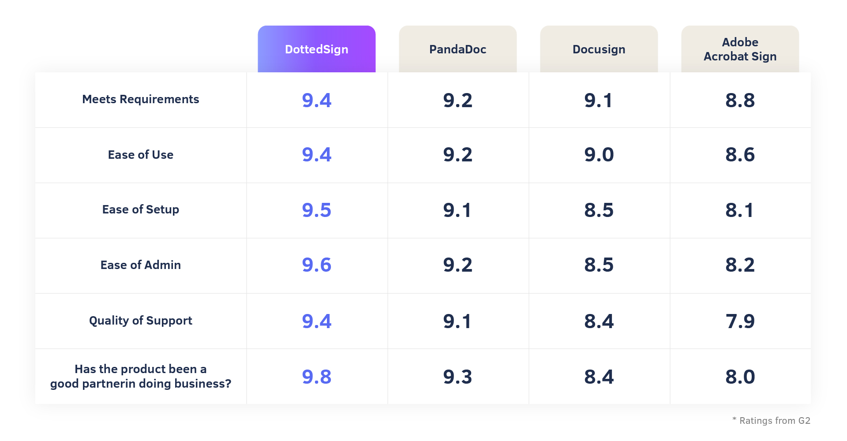Screen dimensions: 847x441
Task: Click the Ratings from G2 footnote
Action: (x=771, y=420)
